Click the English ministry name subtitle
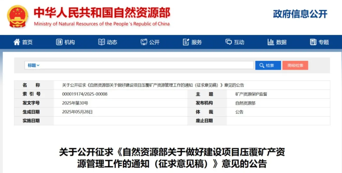Viewport: 342px width, 173px height. (x=102, y=24)
